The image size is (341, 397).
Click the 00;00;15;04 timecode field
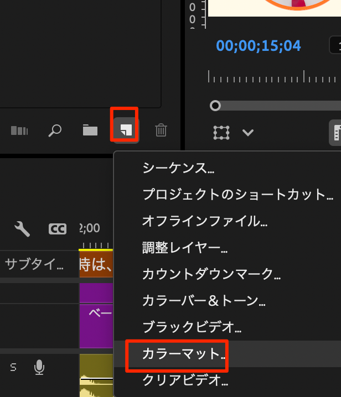[259, 45]
